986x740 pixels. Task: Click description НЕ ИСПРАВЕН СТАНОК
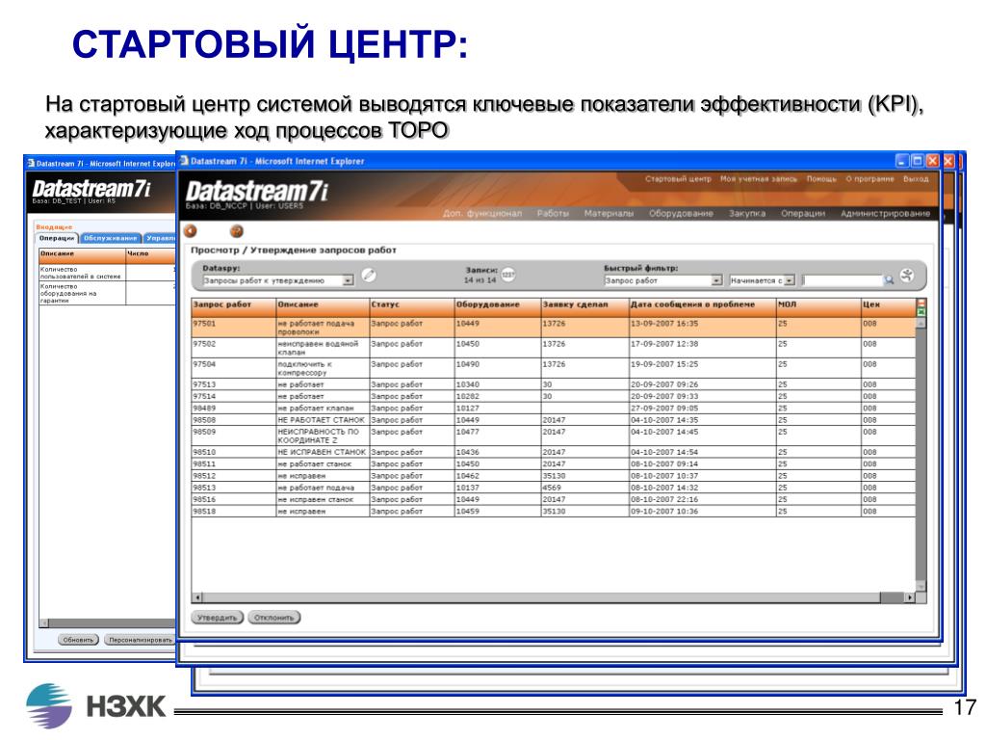click(x=322, y=453)
